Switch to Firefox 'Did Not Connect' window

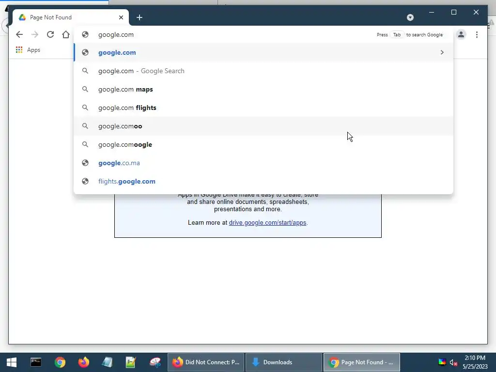[205, 362]
